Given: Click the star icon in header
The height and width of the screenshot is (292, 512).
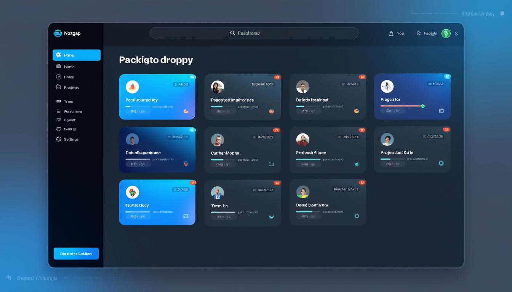Looking at the screenshot, I should tap(419, 33).
